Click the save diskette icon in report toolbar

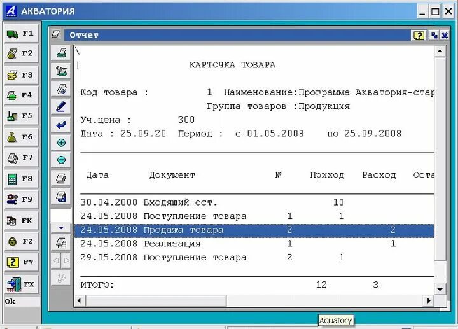(61, 196)
